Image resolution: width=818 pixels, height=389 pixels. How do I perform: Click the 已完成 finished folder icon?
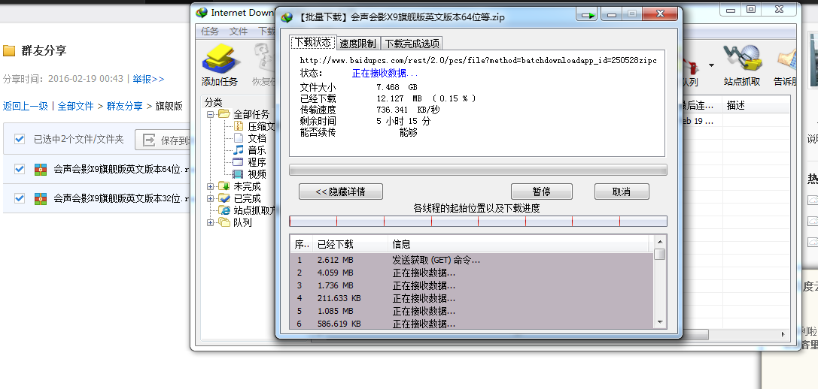(x=224, y=198)
